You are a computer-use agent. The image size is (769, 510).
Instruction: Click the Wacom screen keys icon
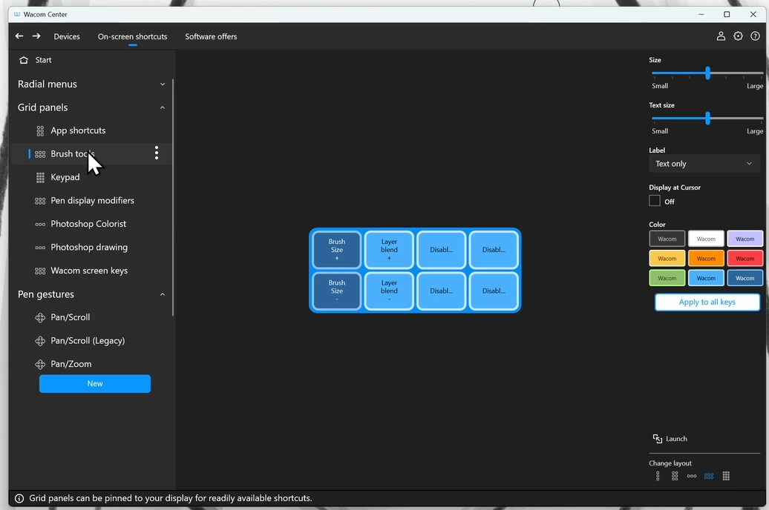pos(40,271)
